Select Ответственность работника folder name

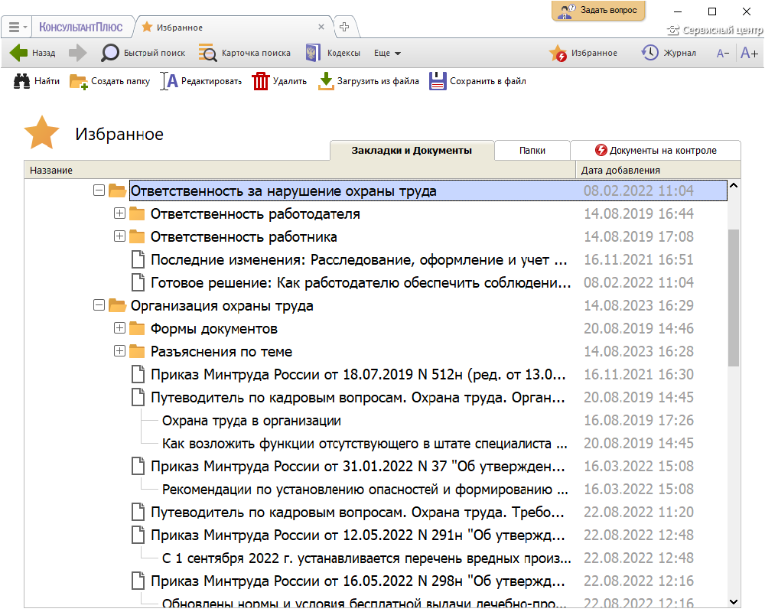(x=243, y=236)
